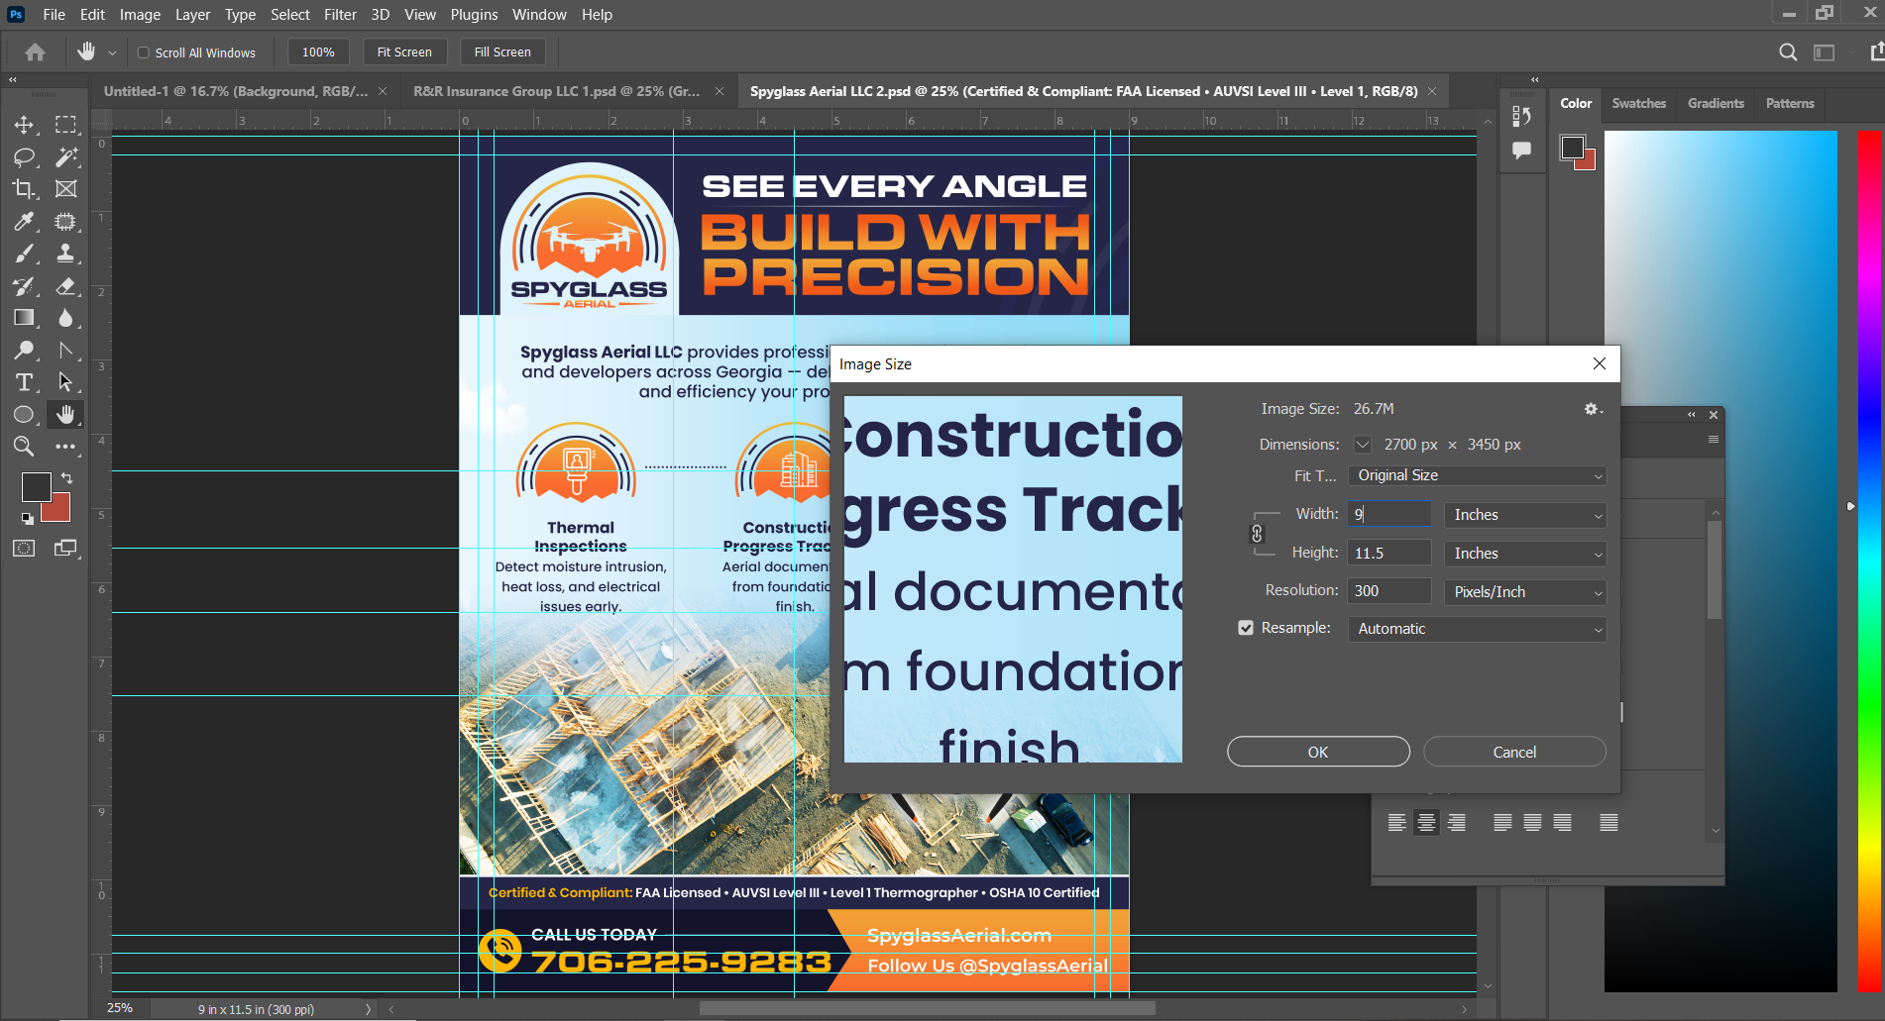Select the Horizontal Type tool
This screenshot has width=1885, height=1021.
click(x=24, y=382)
